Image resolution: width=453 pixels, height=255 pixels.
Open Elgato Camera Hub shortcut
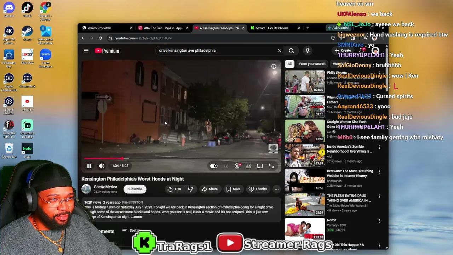point(9,82)
